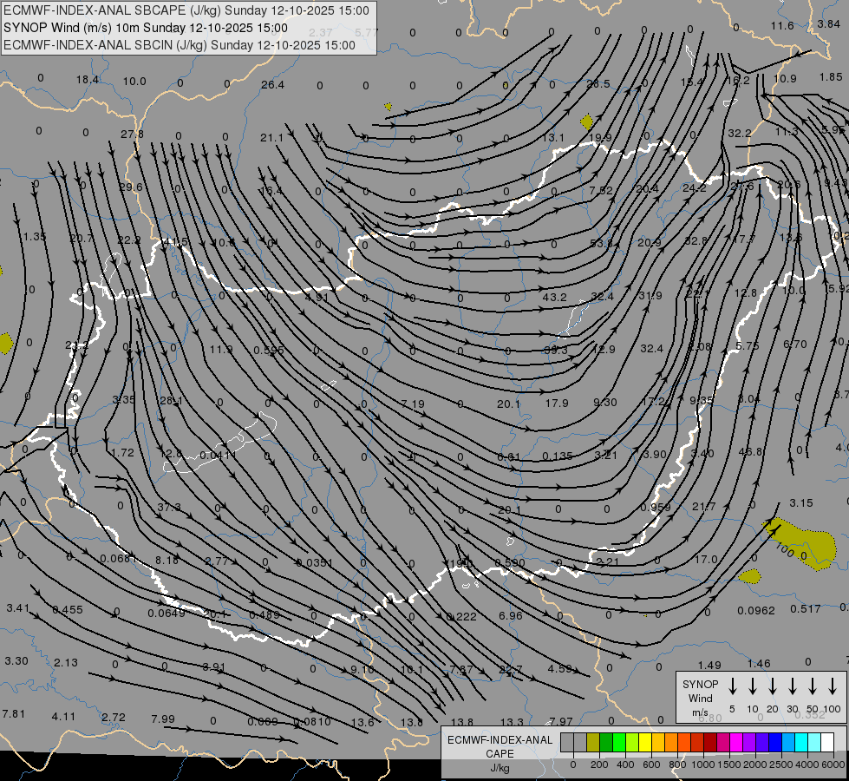This screenshot has height=781, width=849.
Task: Click the map value 0.517
Action: tap(805, 608)
